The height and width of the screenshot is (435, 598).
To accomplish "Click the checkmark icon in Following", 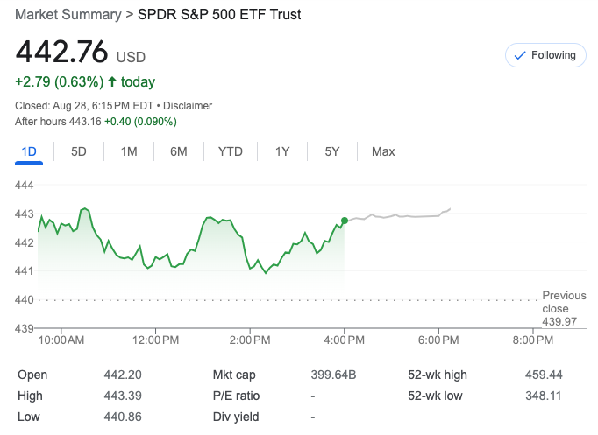I will coord(520,55).
